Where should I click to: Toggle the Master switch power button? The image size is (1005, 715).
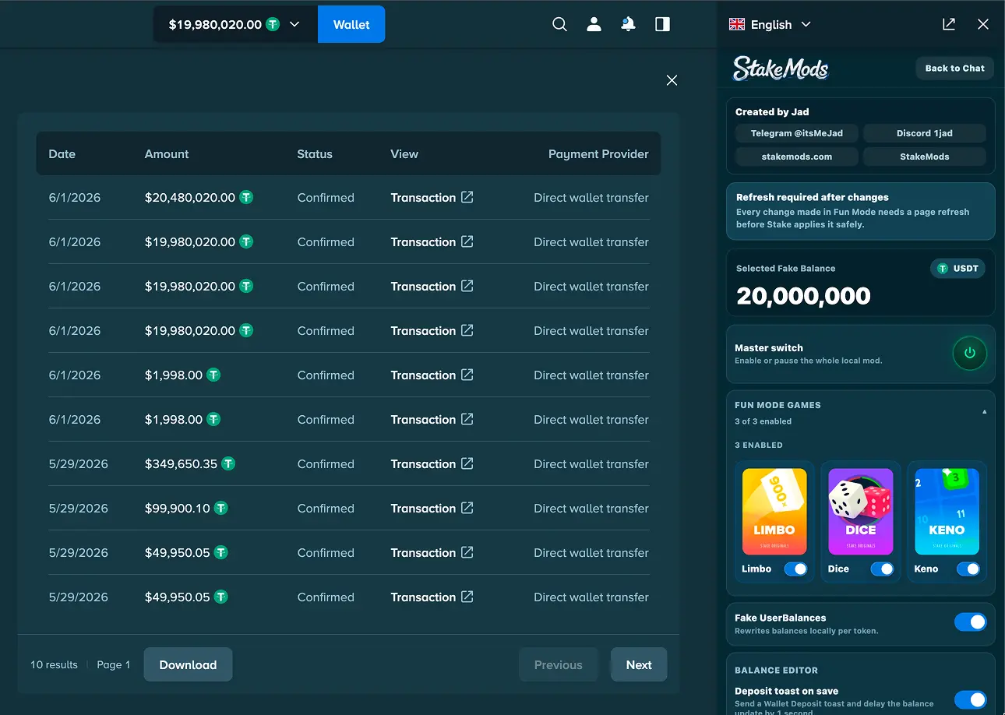(970, 353)
